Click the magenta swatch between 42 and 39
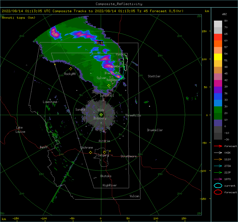This screenshot has width=238, height=222. tap(218, 83)
